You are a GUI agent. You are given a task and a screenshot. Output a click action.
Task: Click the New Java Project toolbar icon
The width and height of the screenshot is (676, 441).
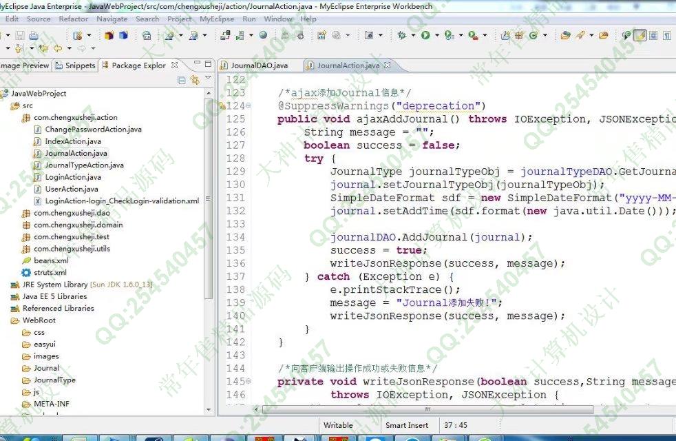505,35
